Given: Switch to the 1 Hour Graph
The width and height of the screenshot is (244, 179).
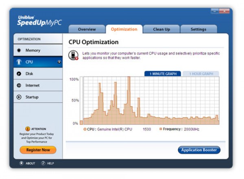Looking at the screenshot, I should coord(201,74).
